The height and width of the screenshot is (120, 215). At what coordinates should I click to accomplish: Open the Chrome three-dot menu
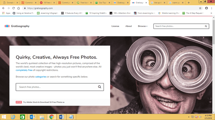point(212,8)
